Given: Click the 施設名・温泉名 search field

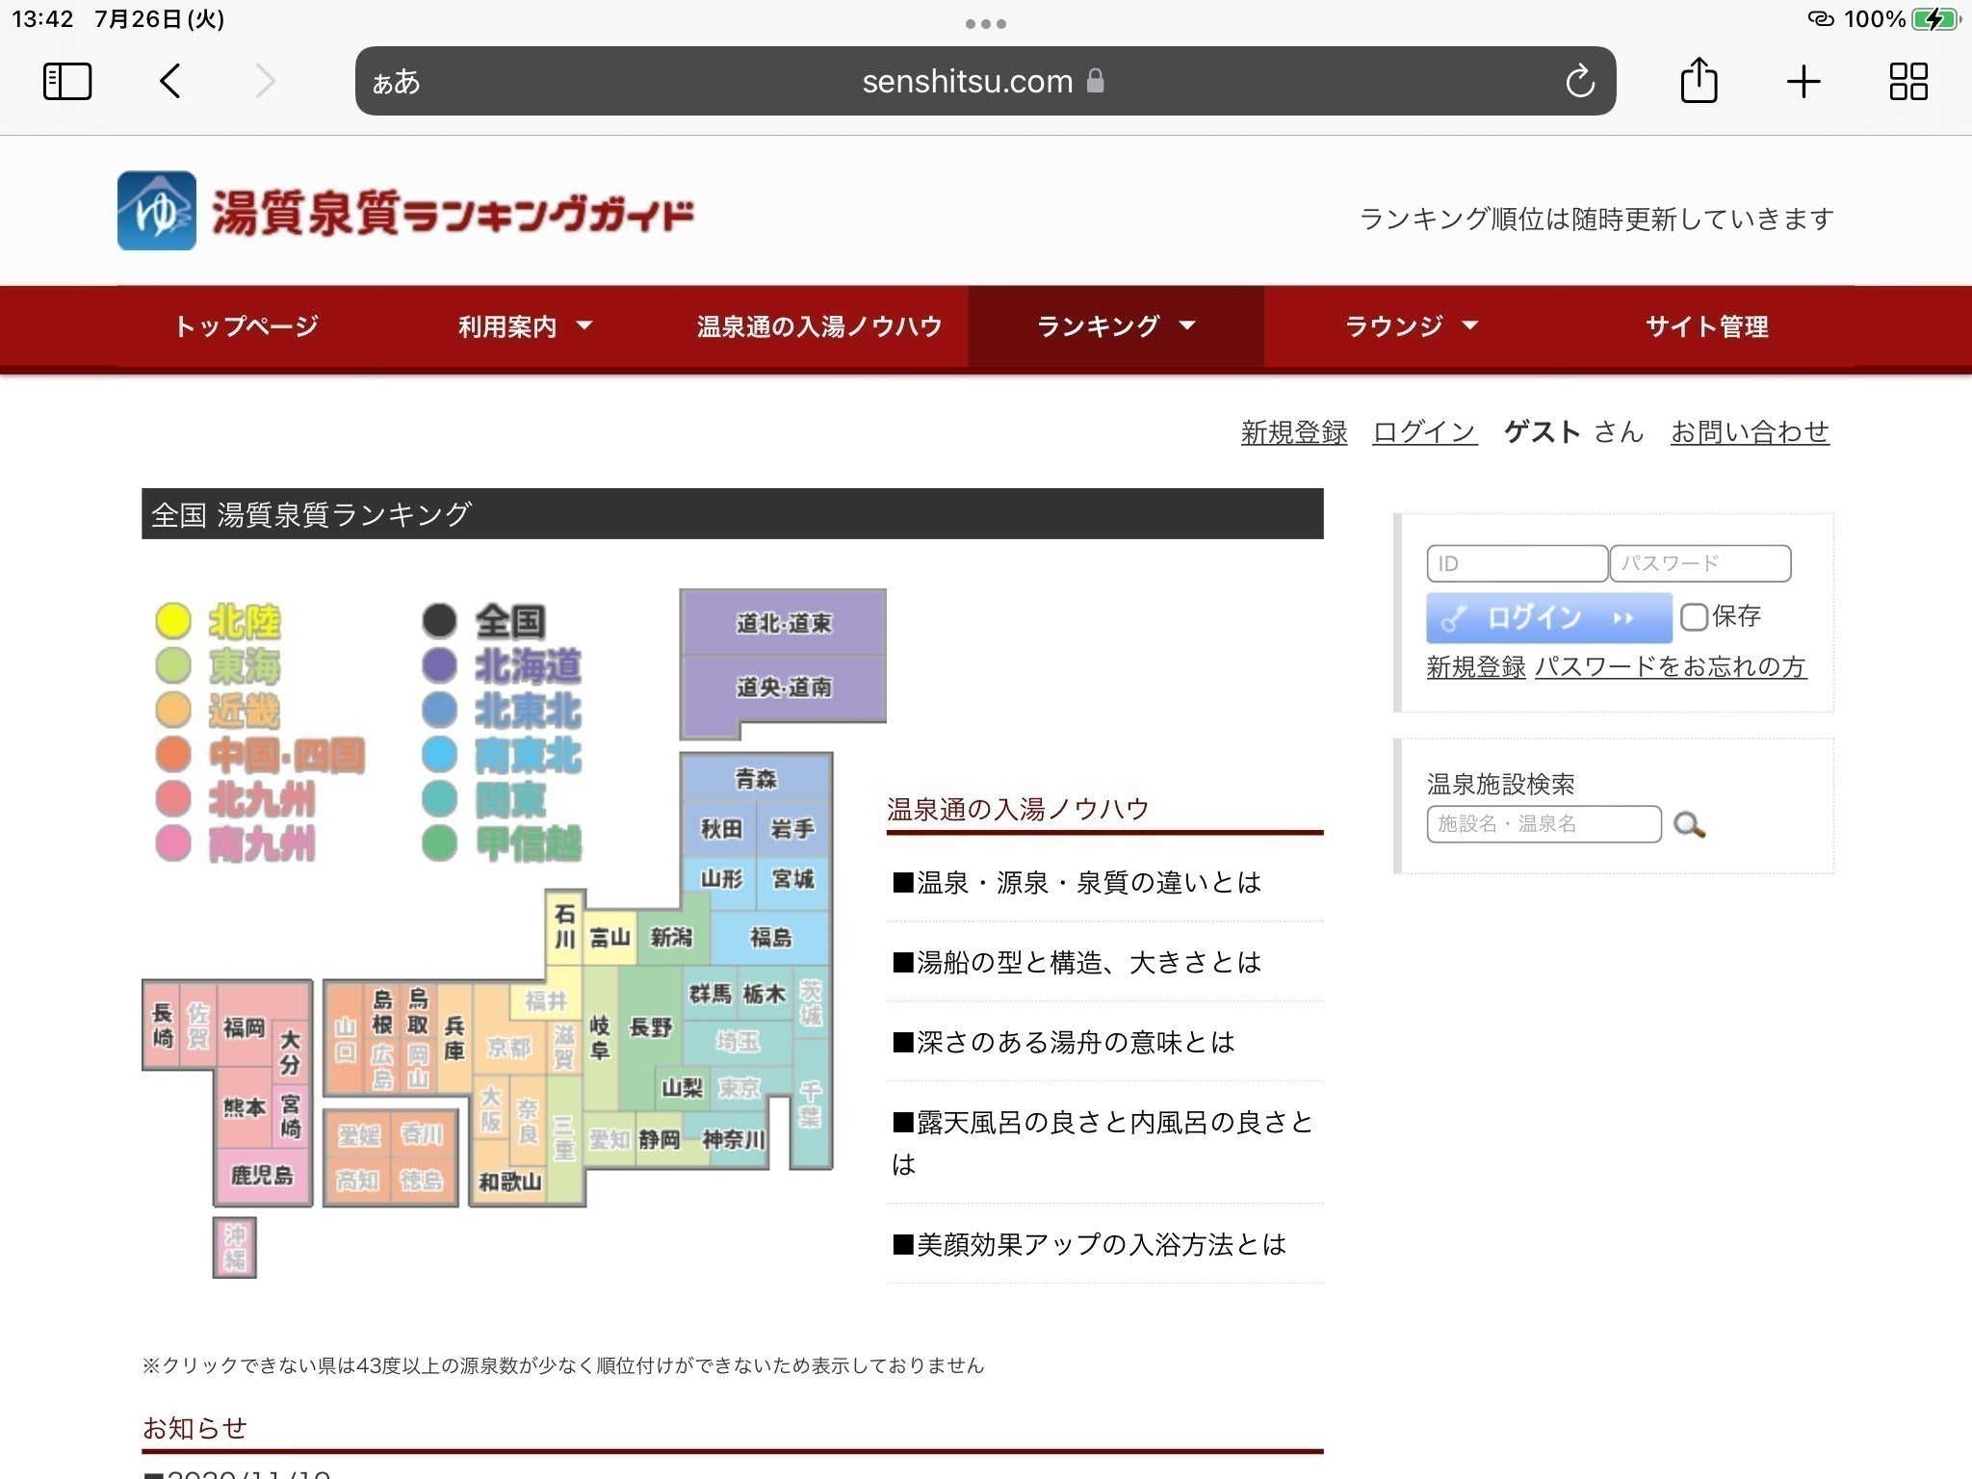Looking at the screenshot, I should [x=1543, y=824].
